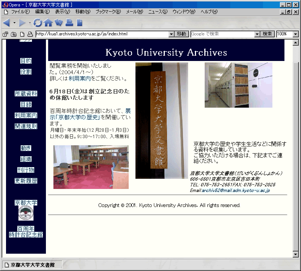The image size is (301, 271).
Task: Restore down the inner document window
Action: tap(289, 12)
